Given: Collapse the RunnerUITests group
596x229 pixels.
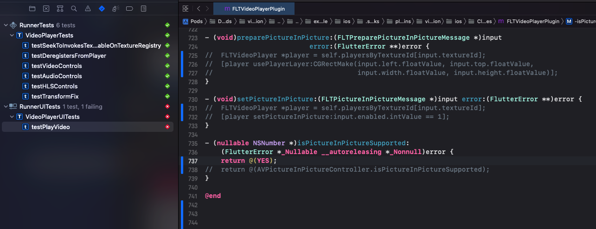Looking at the screenshot, I should click(5, 106).
